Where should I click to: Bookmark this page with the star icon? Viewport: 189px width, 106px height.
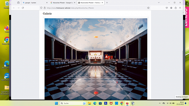point(148,8)
